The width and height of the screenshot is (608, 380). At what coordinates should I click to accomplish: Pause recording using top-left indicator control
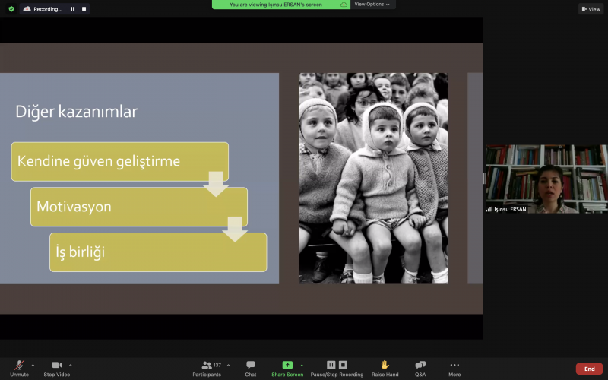pos(73,9)
